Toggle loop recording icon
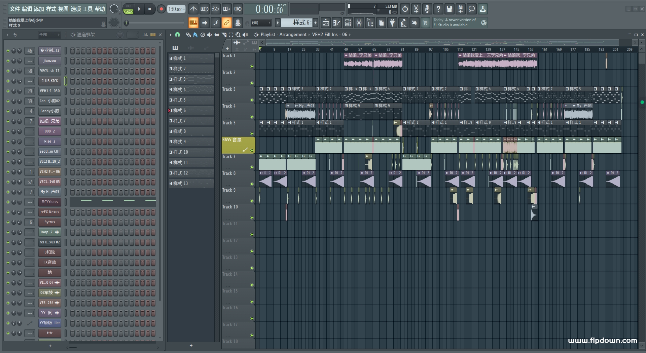 click(238, 9)
